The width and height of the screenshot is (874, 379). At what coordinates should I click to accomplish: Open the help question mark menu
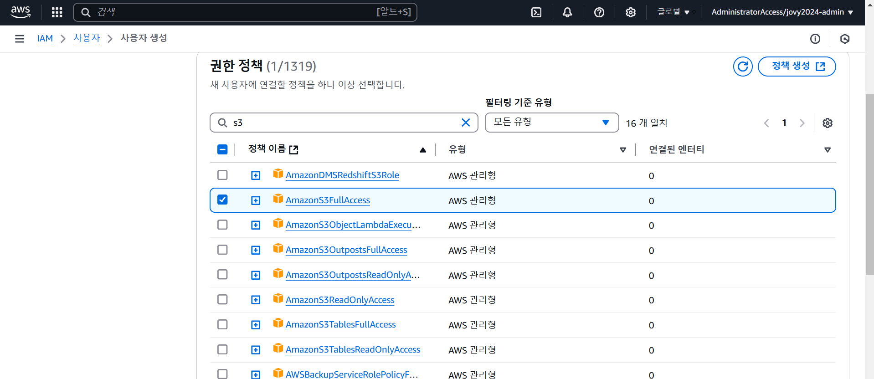pyautogui.click(x=599, y=12)
